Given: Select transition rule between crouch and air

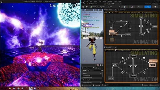Looking at the screenshot, I should click(x=121, y=20).
